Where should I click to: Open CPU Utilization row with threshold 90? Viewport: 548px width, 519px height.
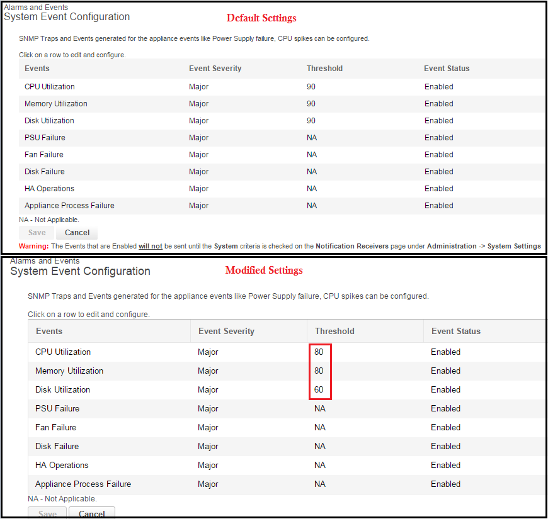[50, 87]
